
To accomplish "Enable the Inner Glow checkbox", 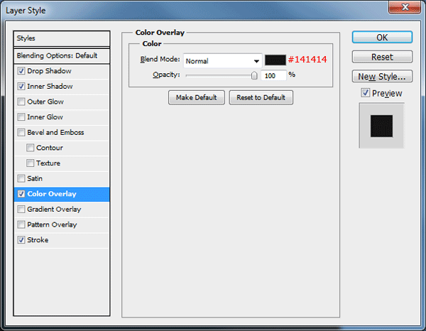I will [21, 117].
